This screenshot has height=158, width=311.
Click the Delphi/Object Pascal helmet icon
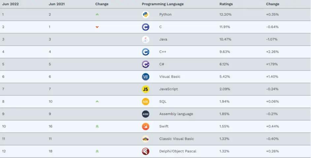tap(146, 151)
